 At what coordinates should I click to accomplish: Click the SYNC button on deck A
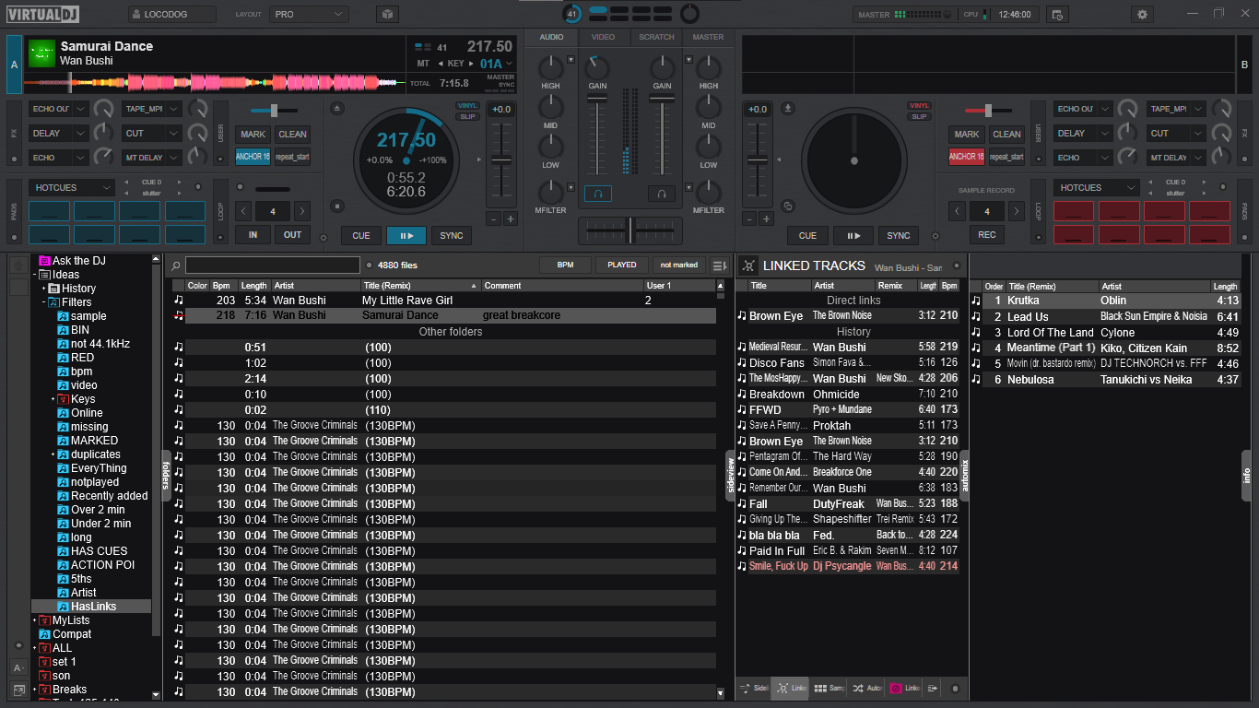452,235
